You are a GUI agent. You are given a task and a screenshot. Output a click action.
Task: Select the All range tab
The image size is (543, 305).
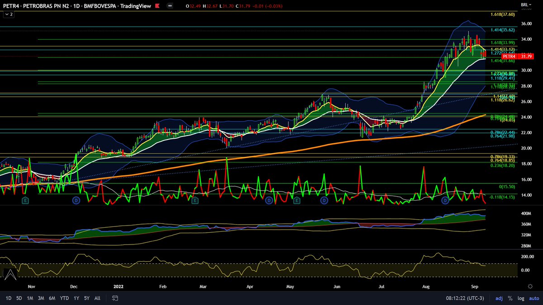point(97,298)
